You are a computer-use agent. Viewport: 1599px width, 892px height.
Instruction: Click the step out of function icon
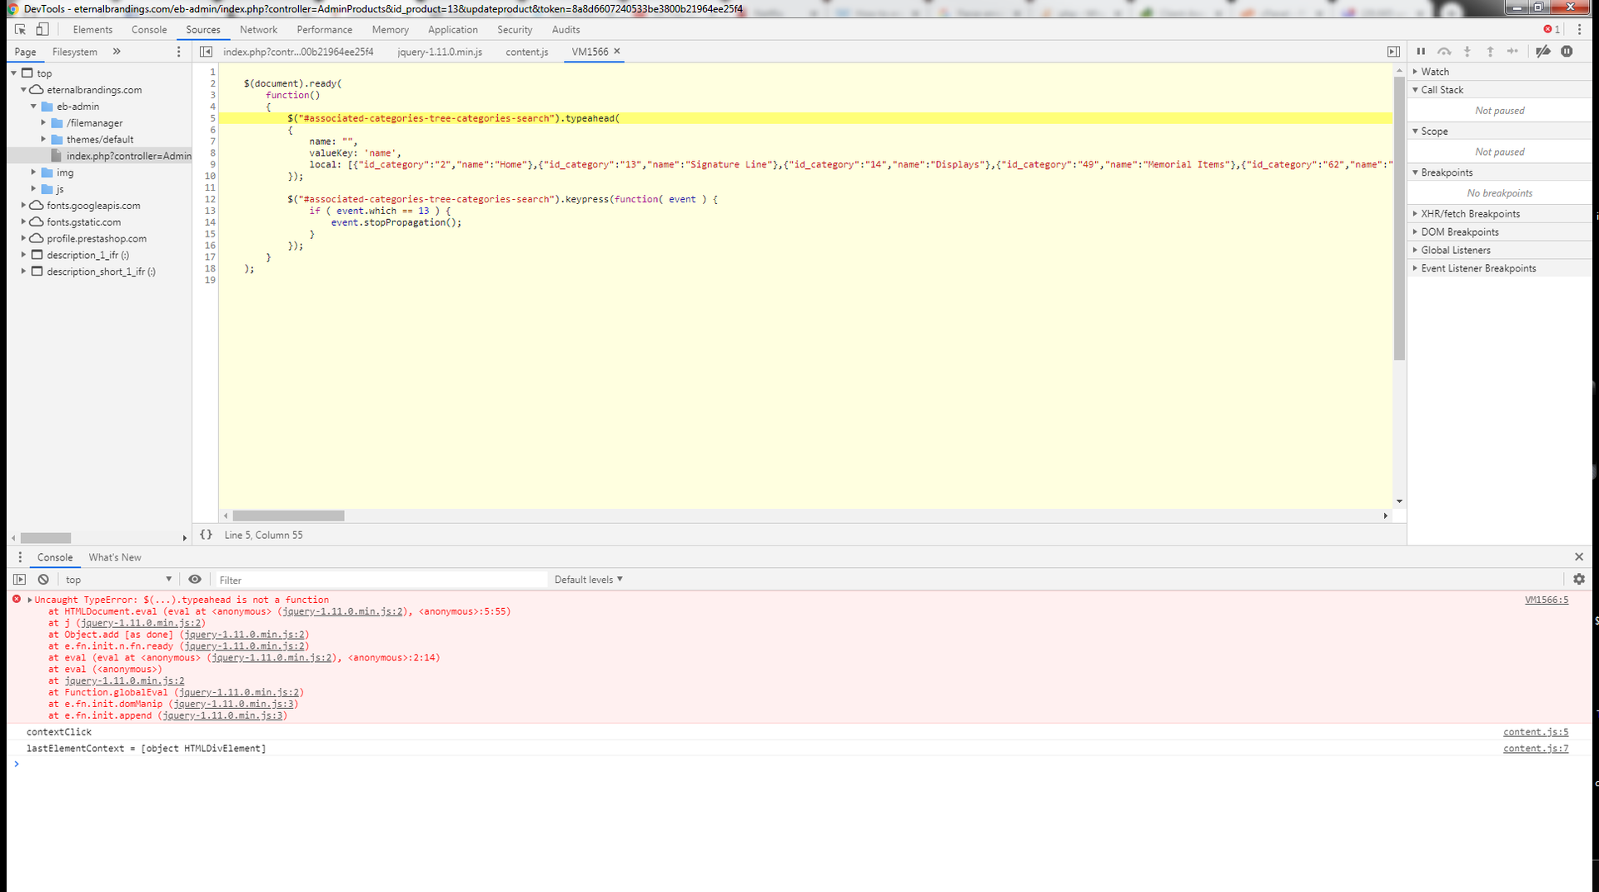[x=1491, y=52]
